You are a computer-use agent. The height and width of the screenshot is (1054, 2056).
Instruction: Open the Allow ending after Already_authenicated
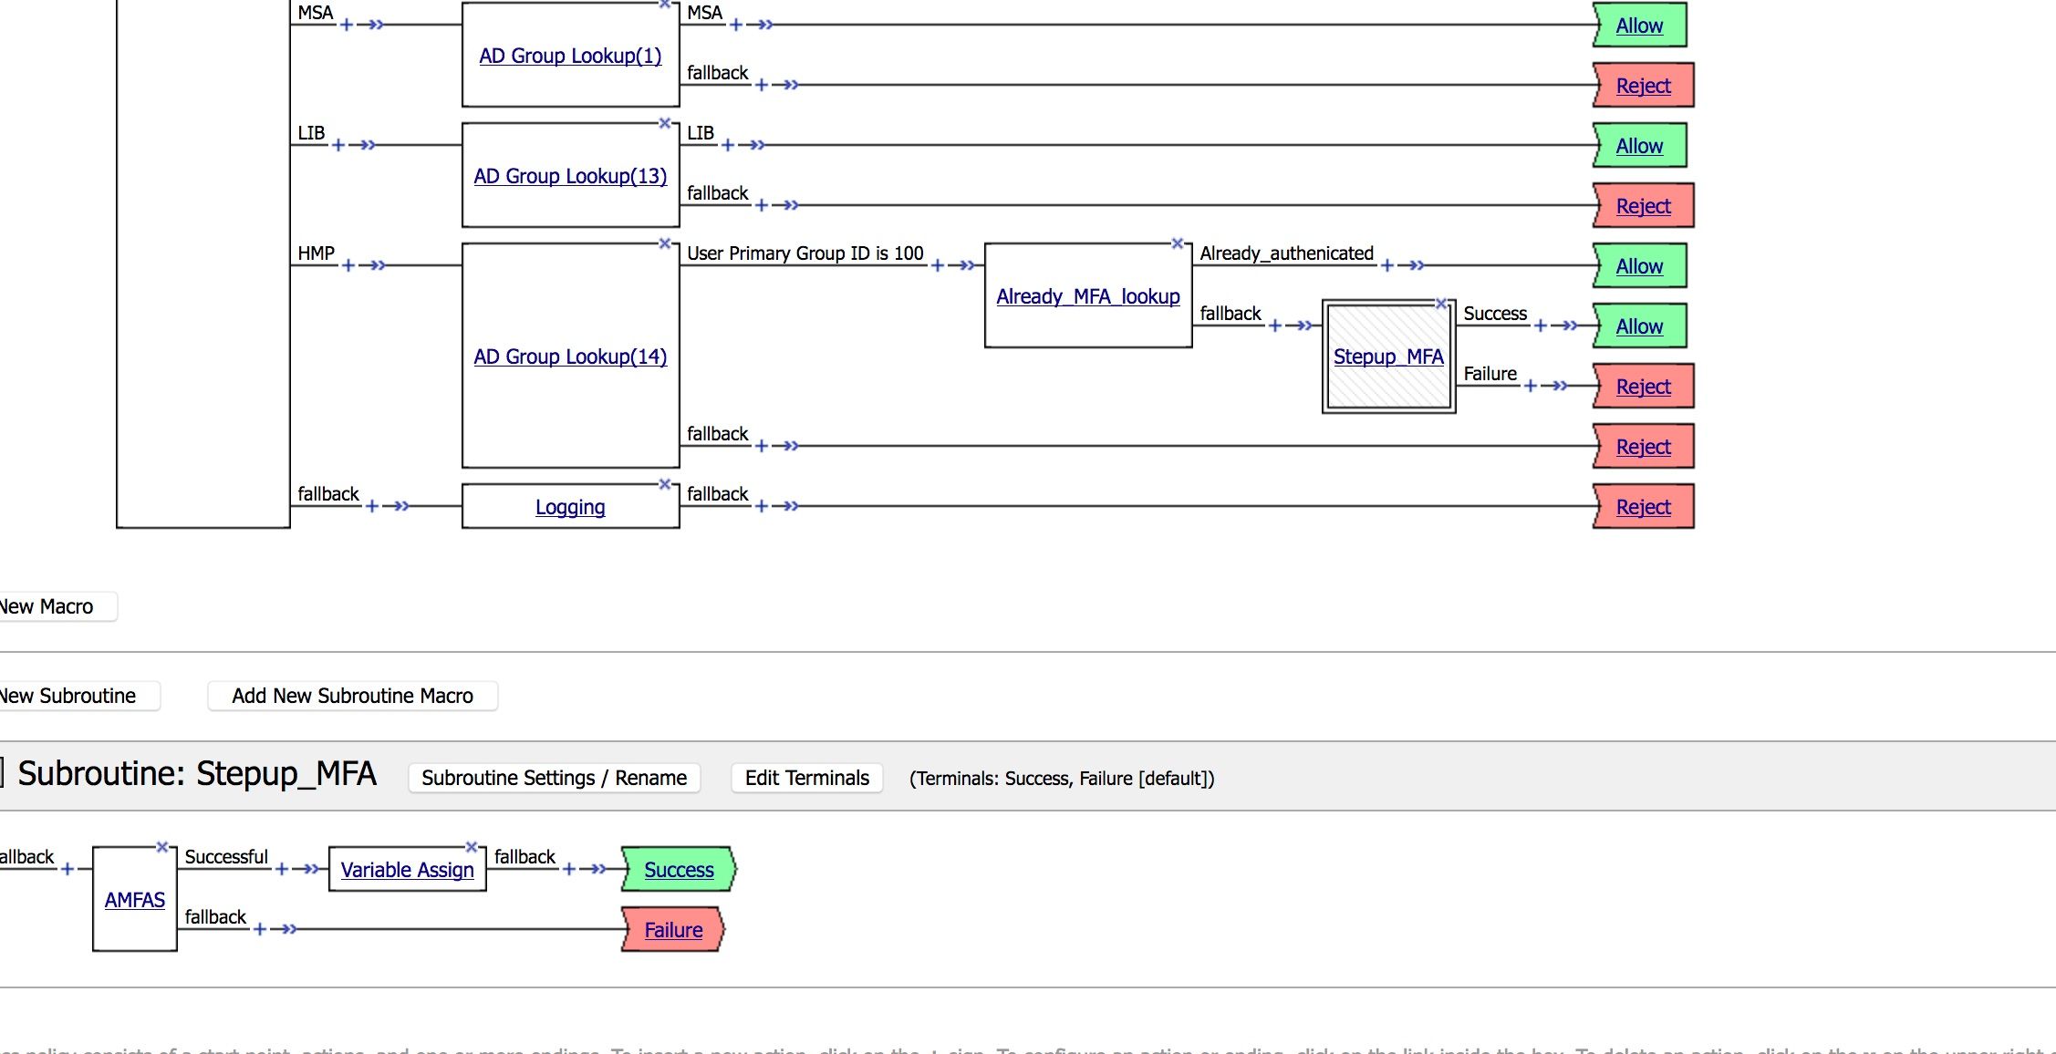click(x=1639, y=266)
